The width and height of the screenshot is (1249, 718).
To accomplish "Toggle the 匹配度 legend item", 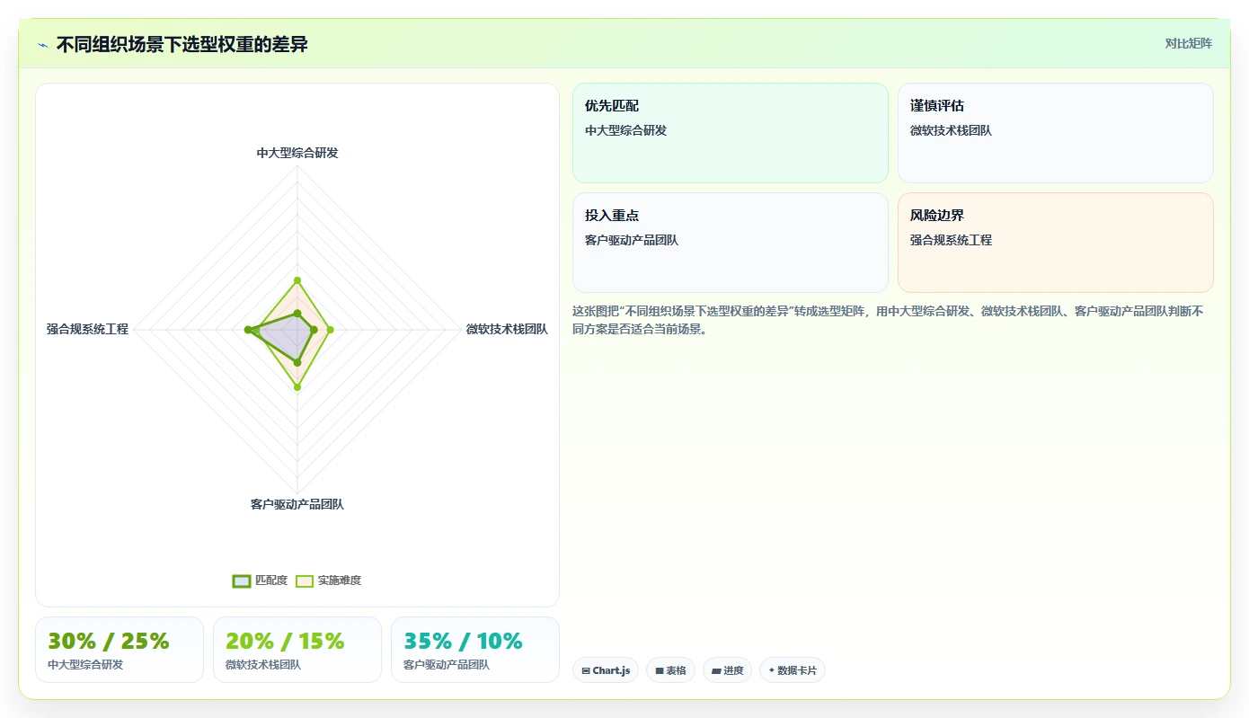I will click(261, 581).
